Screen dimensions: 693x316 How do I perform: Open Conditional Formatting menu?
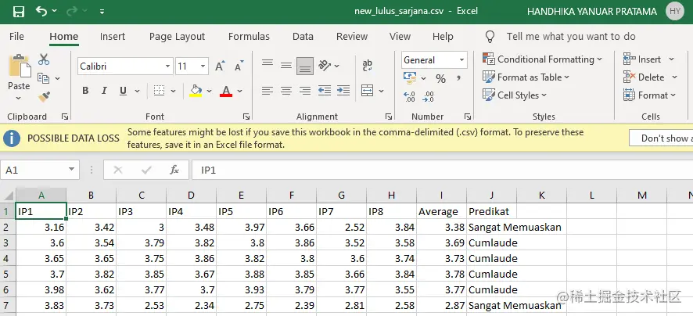tap(543, 59)
